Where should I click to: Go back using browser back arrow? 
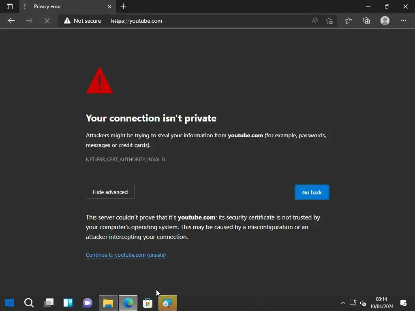[11, 21]
